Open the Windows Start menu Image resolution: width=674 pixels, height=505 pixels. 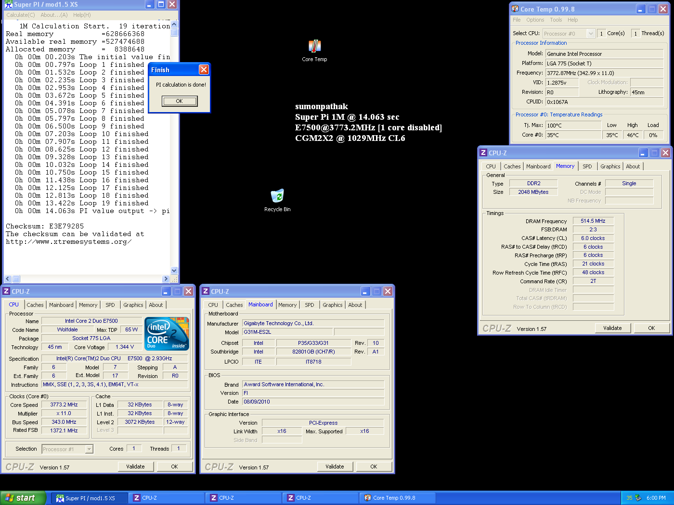click(x=23, y=498)
